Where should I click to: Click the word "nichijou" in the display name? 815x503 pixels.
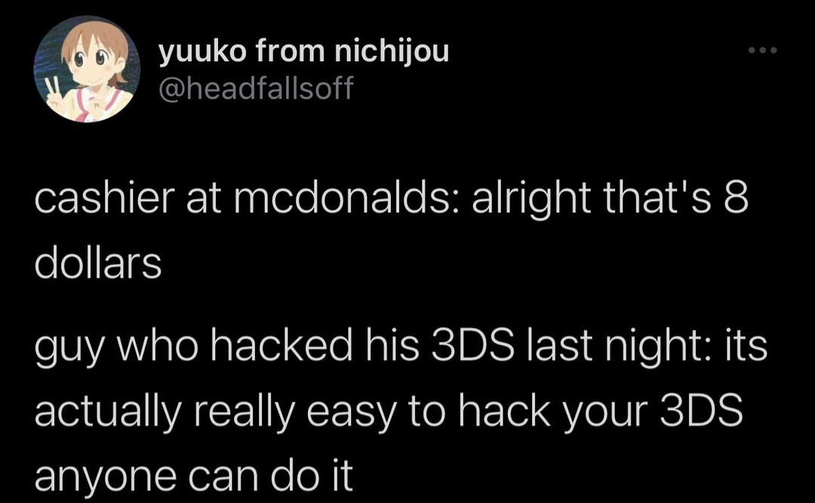[x=391, y=53]
